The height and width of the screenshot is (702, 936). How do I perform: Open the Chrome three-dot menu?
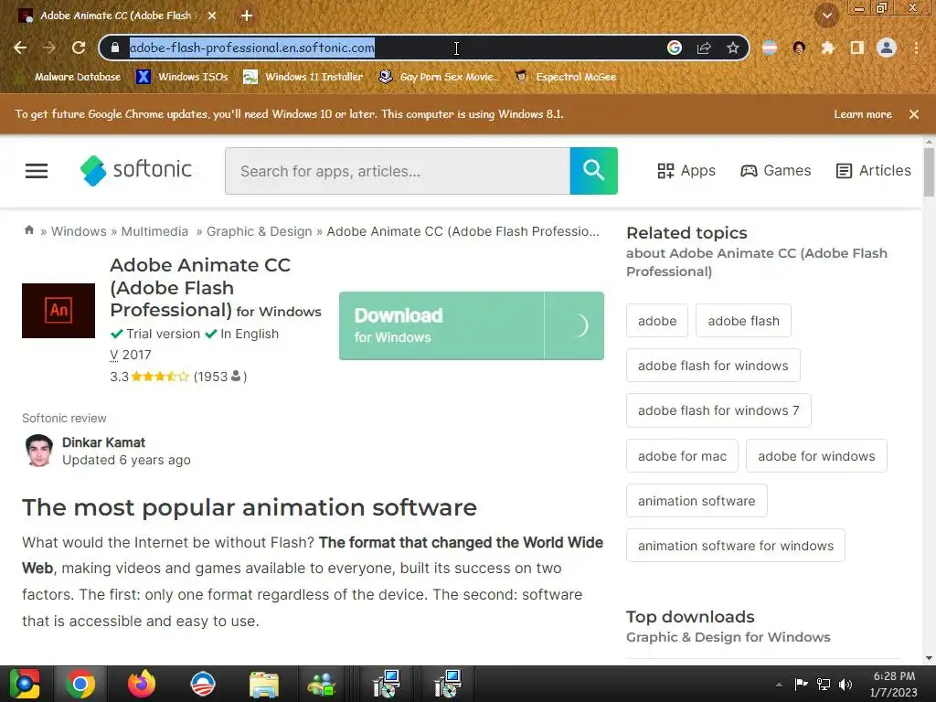[x=916, y=48]
